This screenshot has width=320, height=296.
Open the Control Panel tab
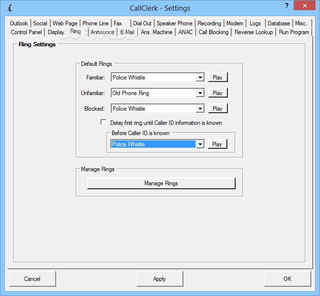26,32
